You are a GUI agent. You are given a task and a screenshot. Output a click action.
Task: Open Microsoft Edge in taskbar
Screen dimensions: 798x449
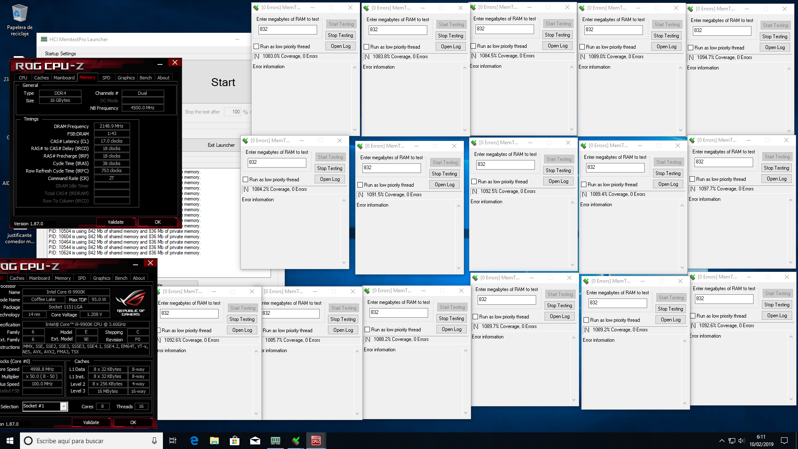click(194, 441)
